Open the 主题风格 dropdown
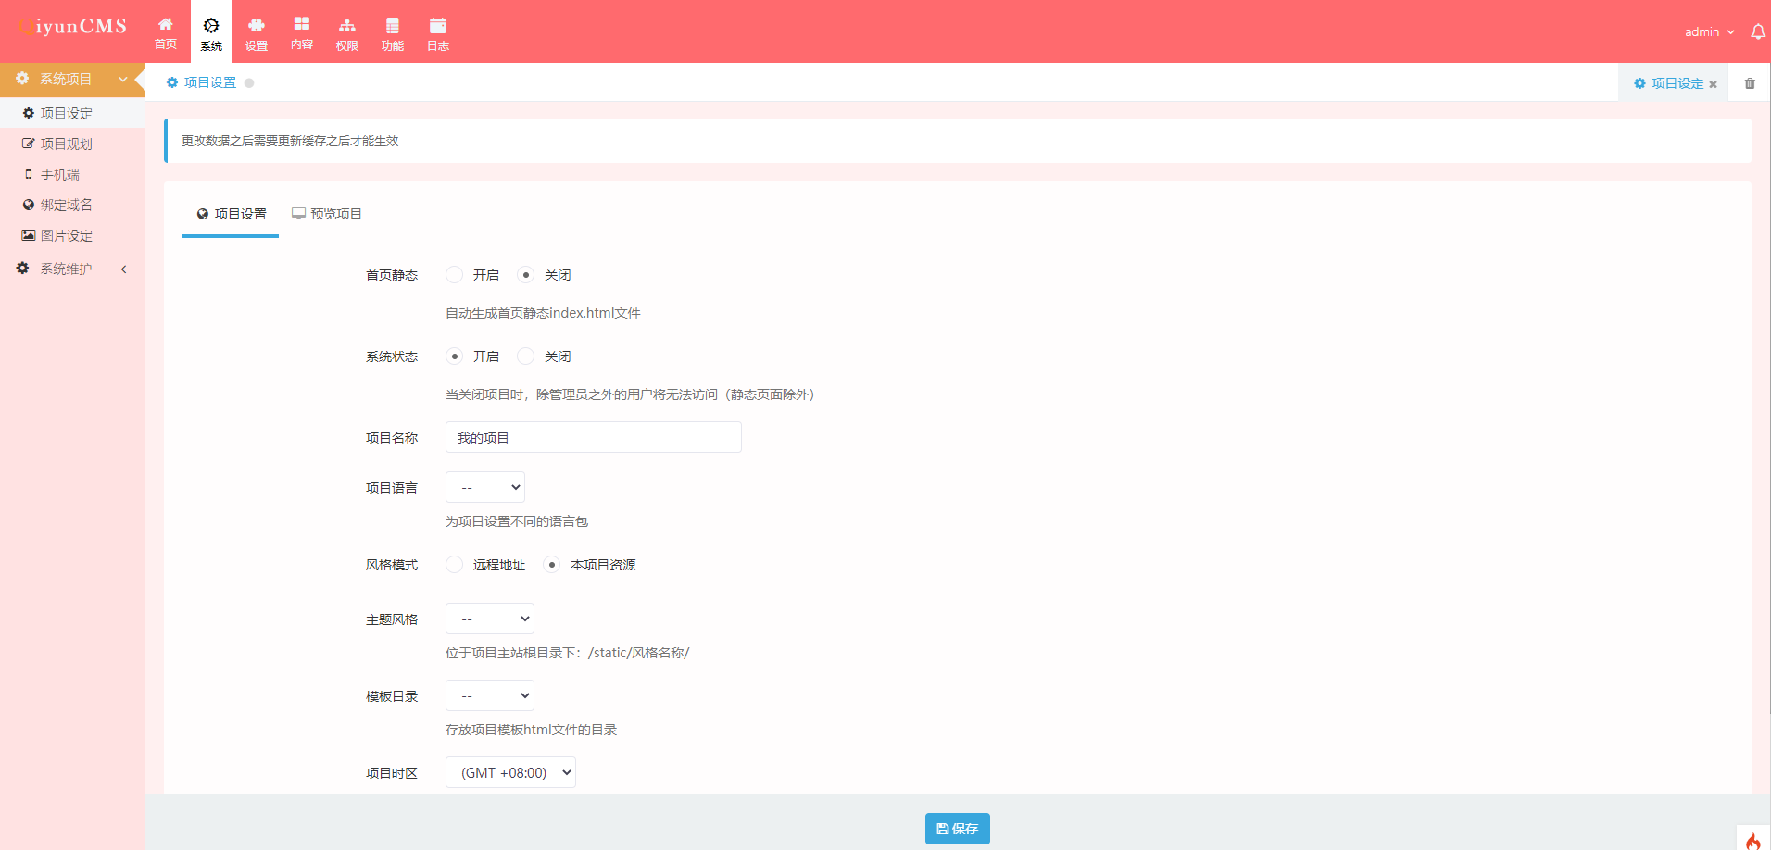 (490, 619)
